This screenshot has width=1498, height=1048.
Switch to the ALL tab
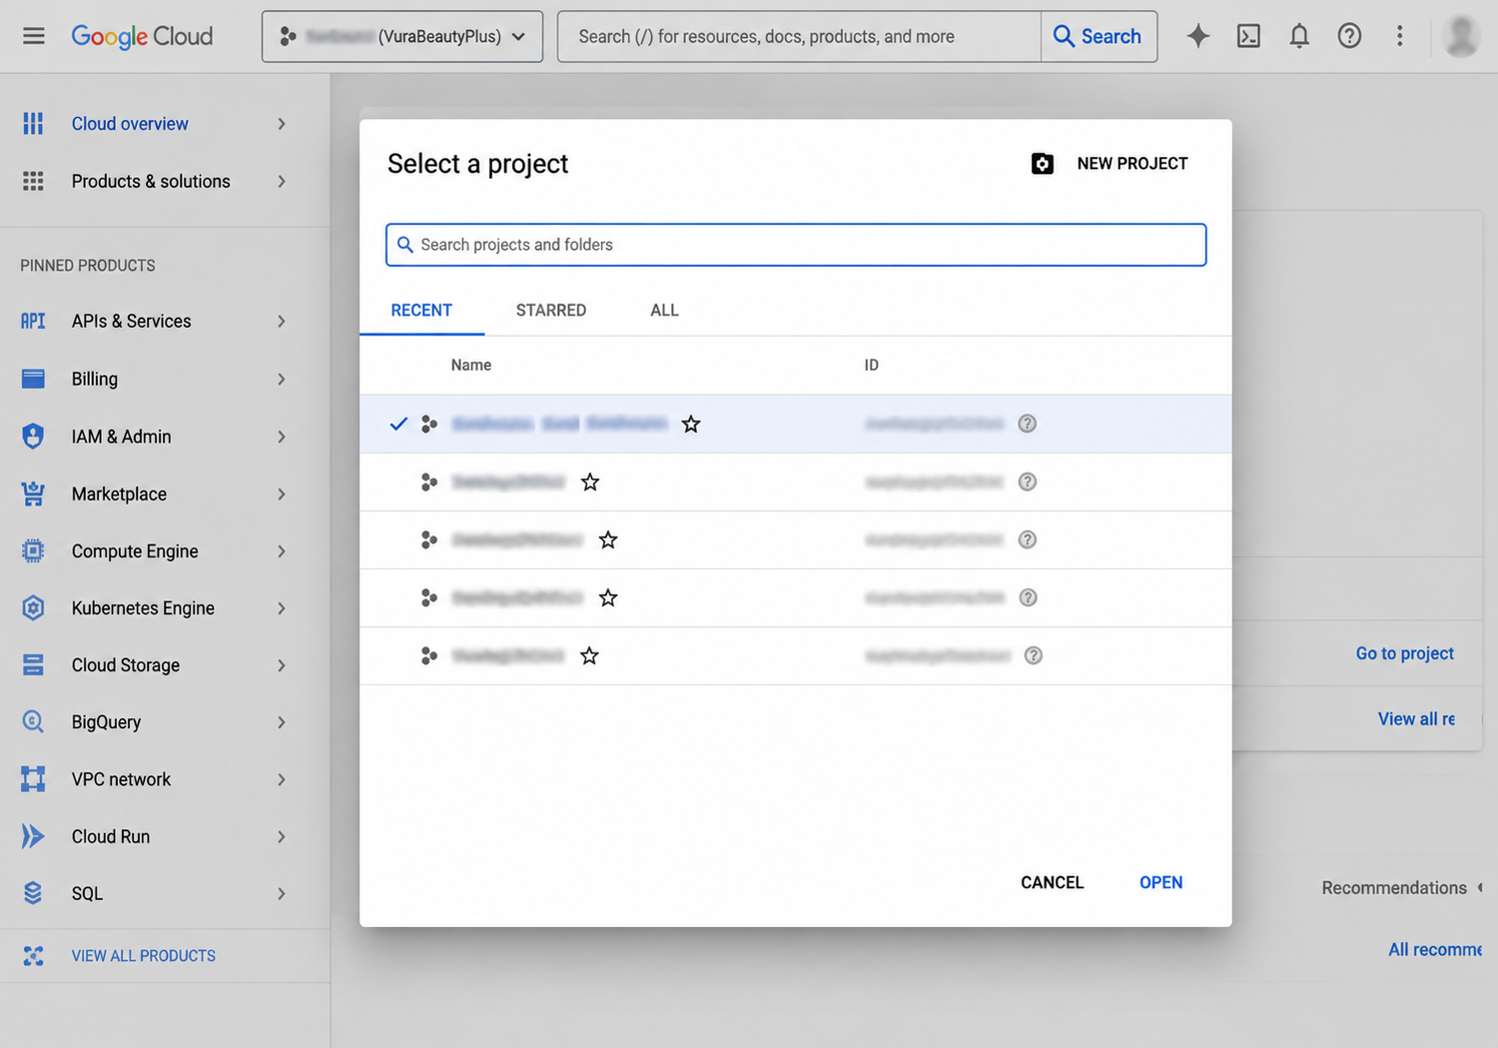[664, 310]
